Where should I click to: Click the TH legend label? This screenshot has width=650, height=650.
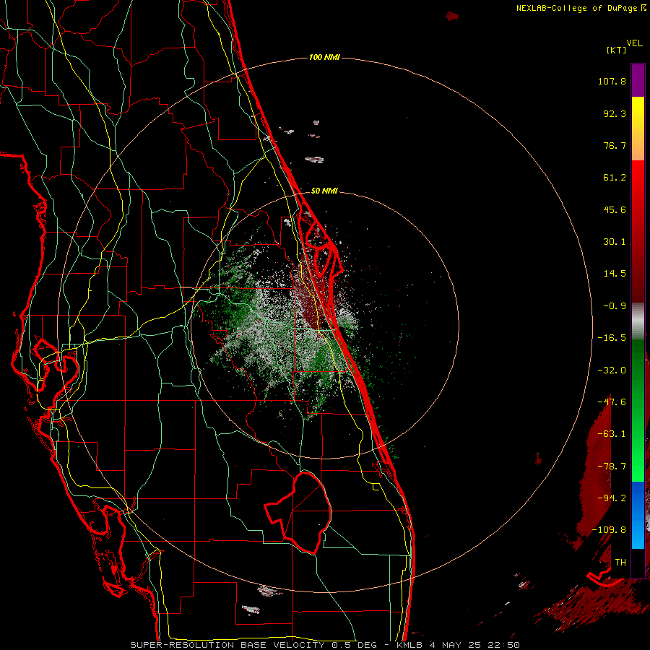620,563
